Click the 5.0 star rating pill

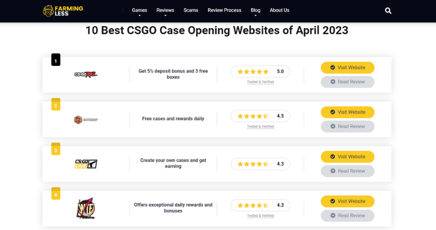click(x=260, y=72)
